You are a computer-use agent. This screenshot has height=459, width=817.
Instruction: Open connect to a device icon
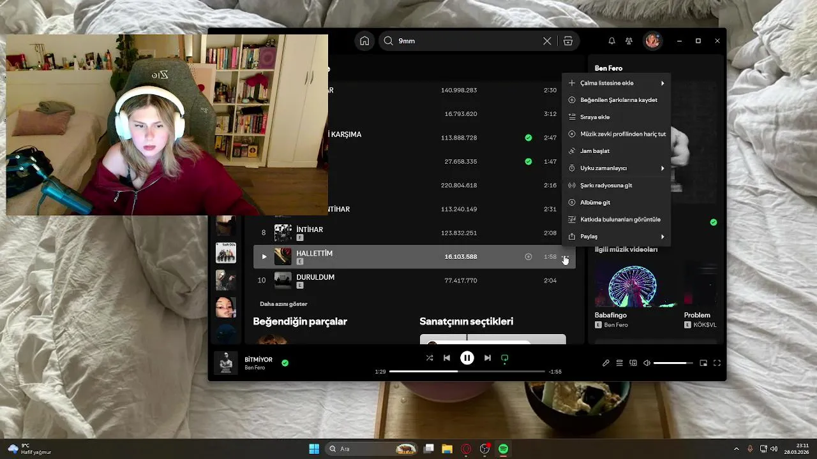coord(633,363)
